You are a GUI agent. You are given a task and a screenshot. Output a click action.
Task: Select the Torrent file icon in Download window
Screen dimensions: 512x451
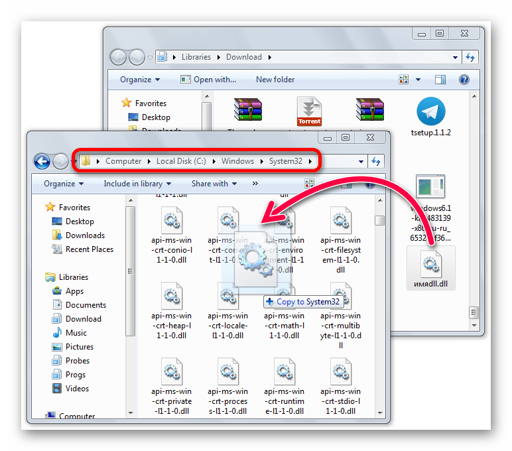click(x=309, y=111)
